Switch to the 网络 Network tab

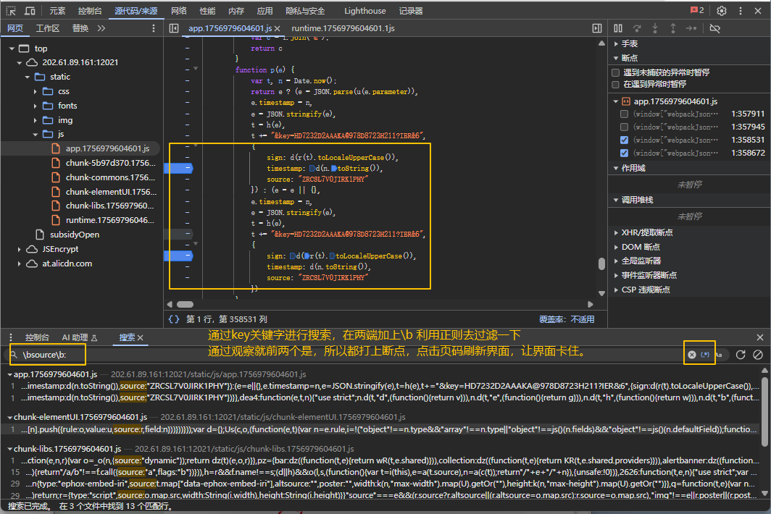pos(179,11)
